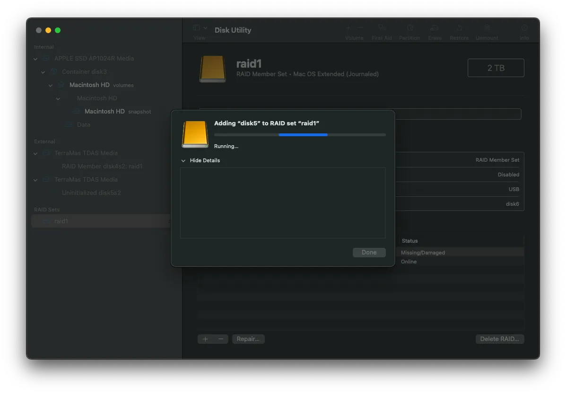Open the Info toolbar icon
This screenshot has width=566, height=394.
524,28
